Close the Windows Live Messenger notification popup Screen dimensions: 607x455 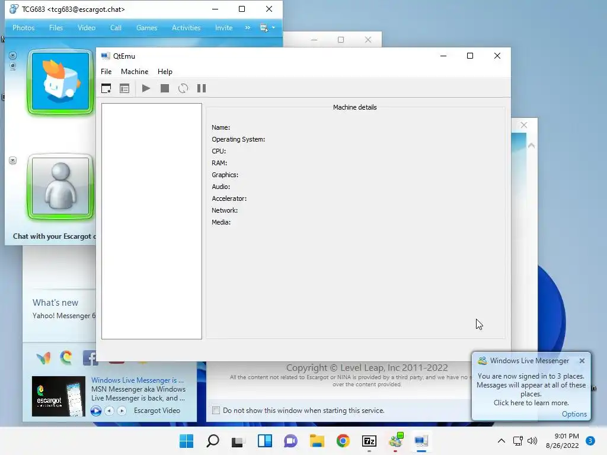pos(582,361)
